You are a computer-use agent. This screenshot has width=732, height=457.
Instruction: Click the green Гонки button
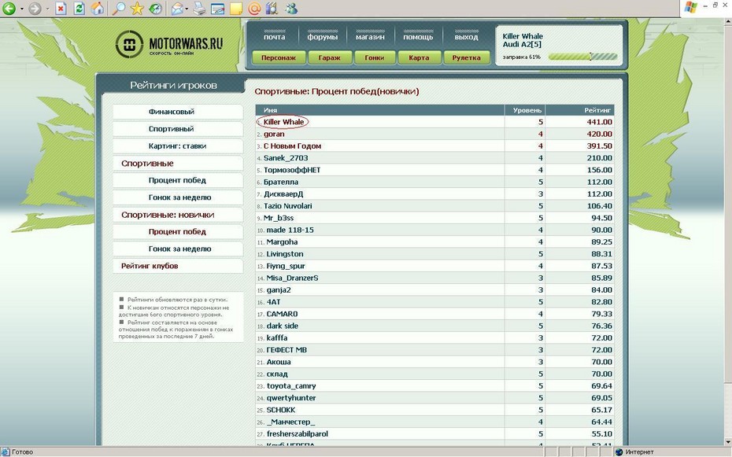coord(375,58)
